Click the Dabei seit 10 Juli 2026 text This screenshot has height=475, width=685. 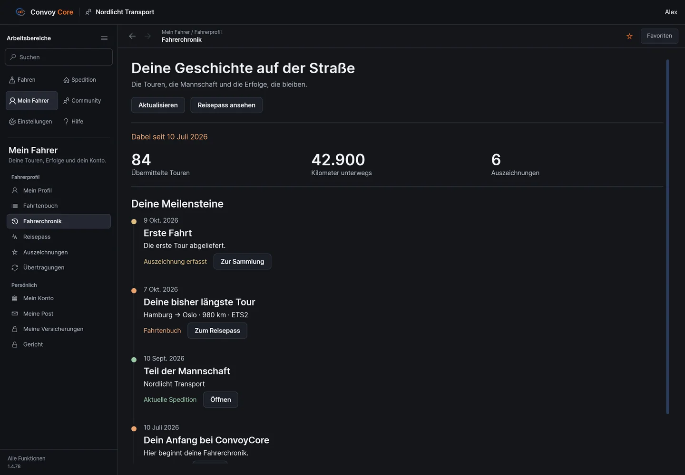(x=169, y=137)
